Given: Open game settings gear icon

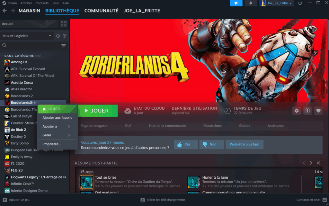Looking at the screenshot, I should tap(297, 111).
